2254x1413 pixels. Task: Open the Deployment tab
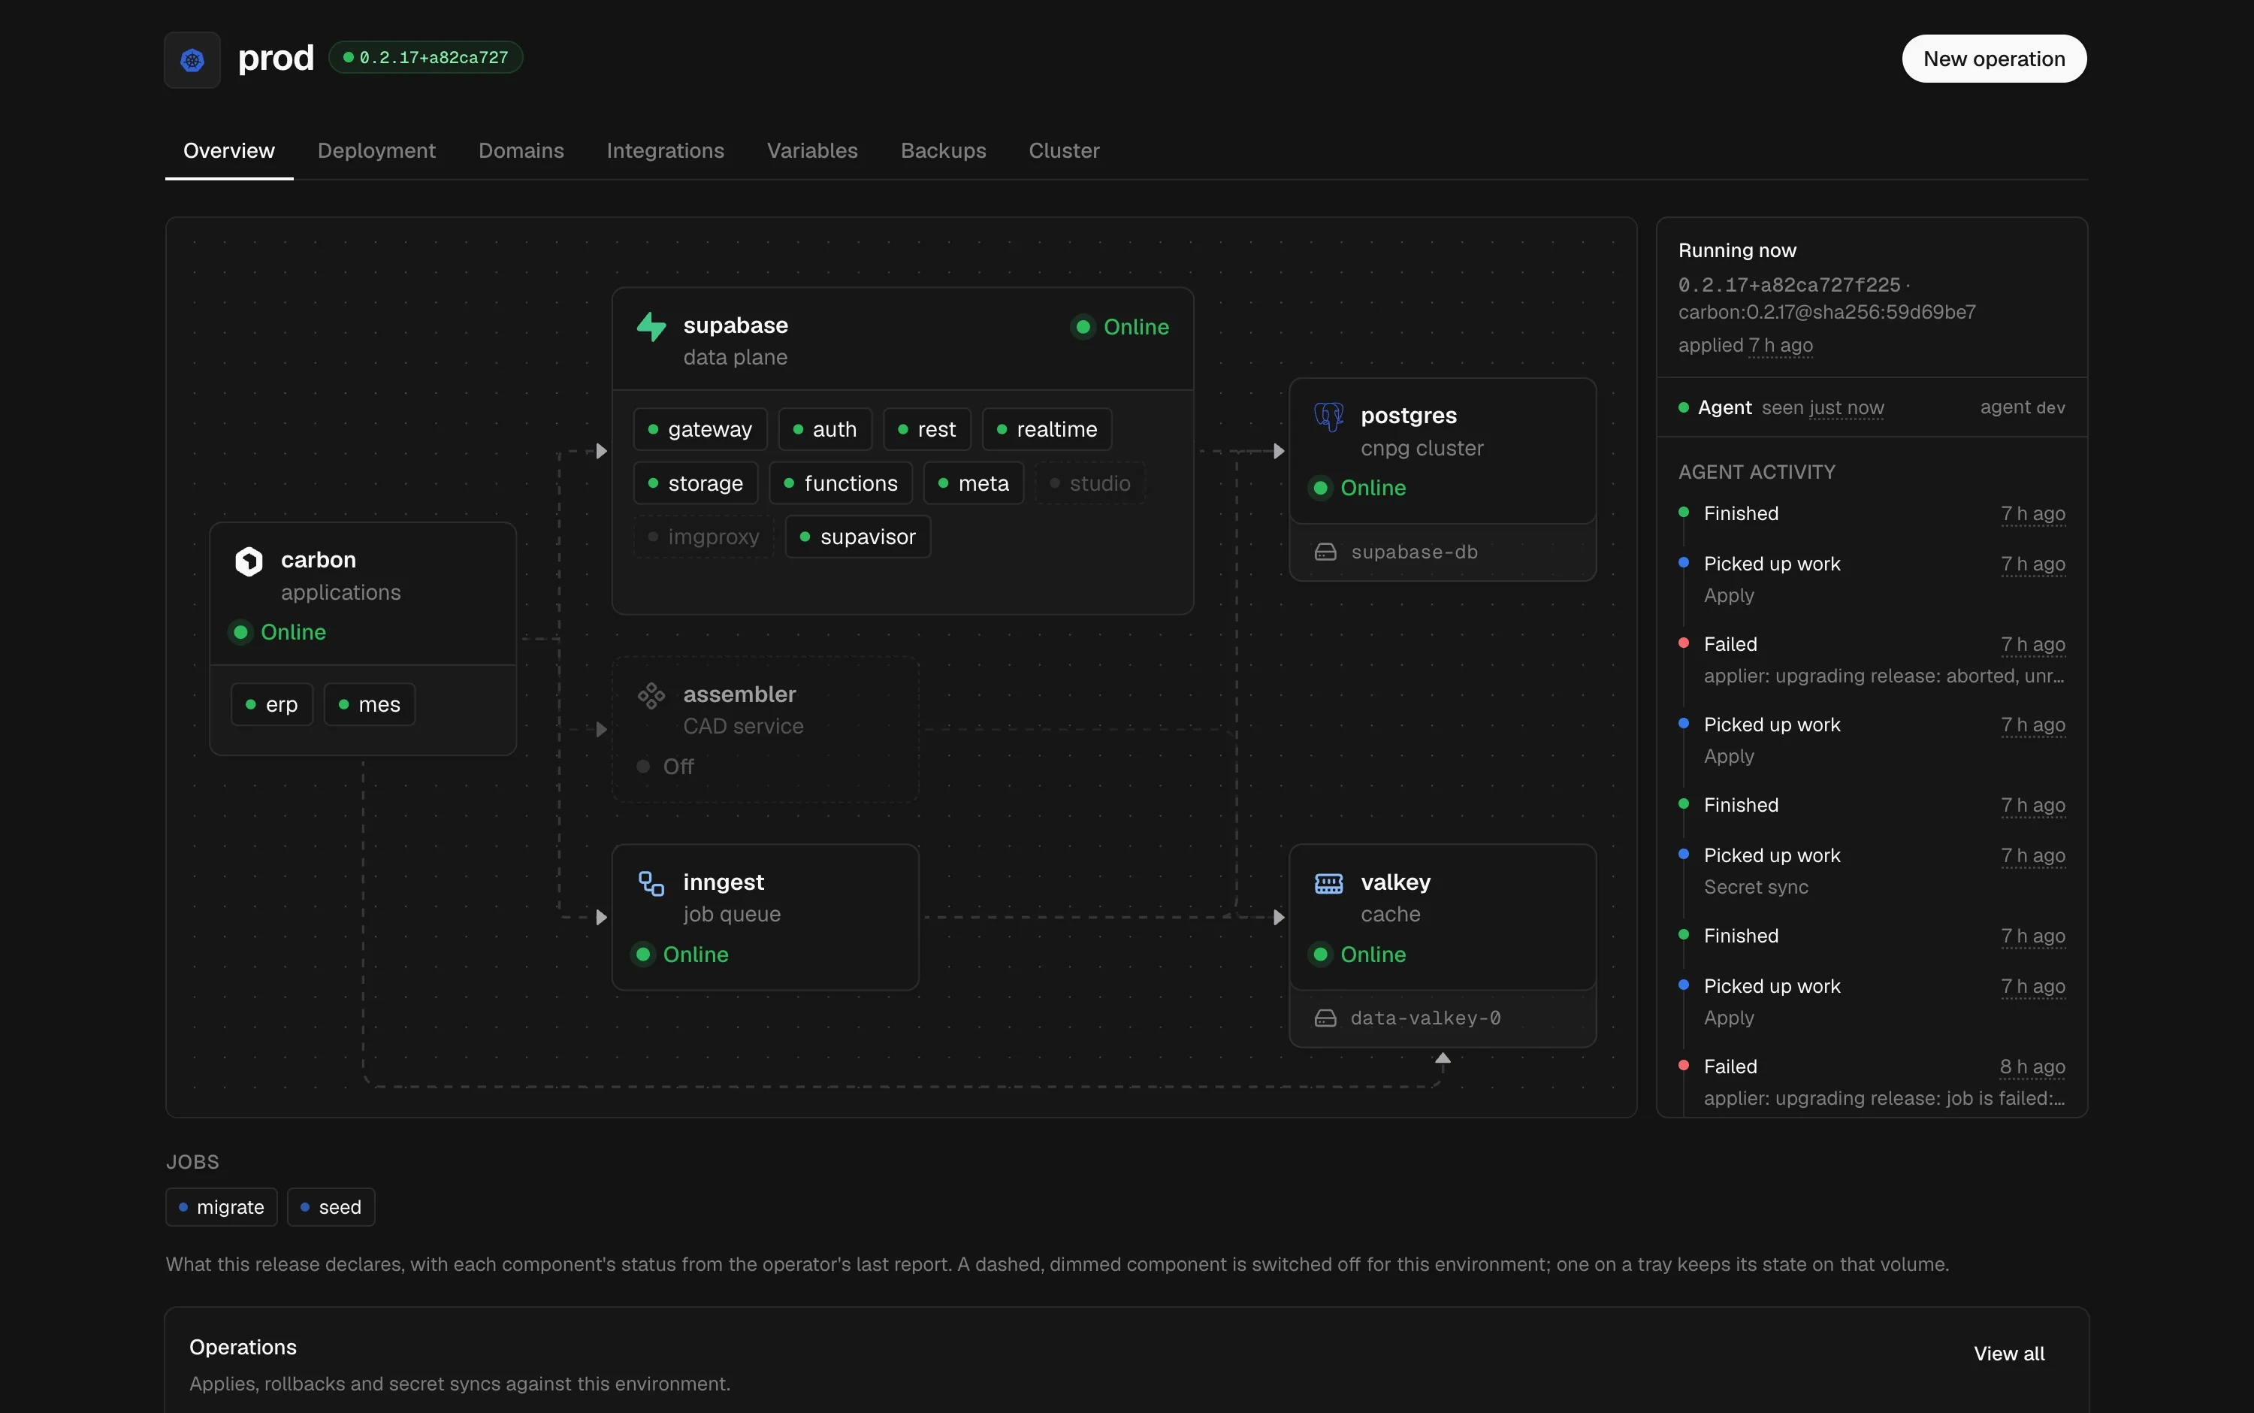tap(376, 150)
